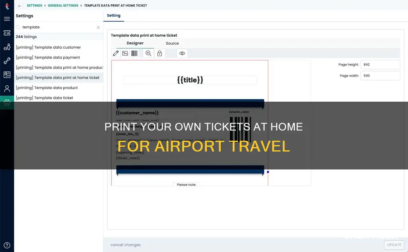Screen dimensions: 408x252
Task: Click cancel changes
Action: pyautogui.click(x=126, y=245)
